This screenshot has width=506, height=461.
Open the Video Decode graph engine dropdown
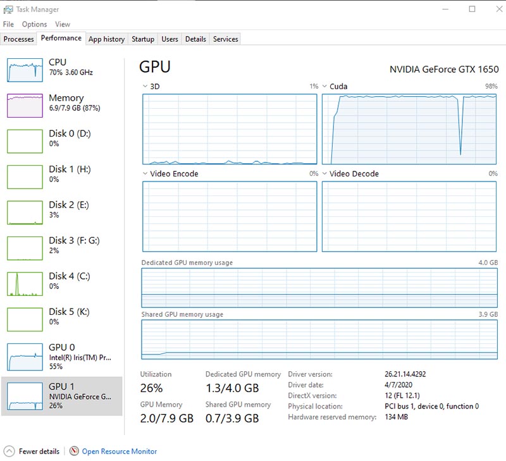pos(324,173)
